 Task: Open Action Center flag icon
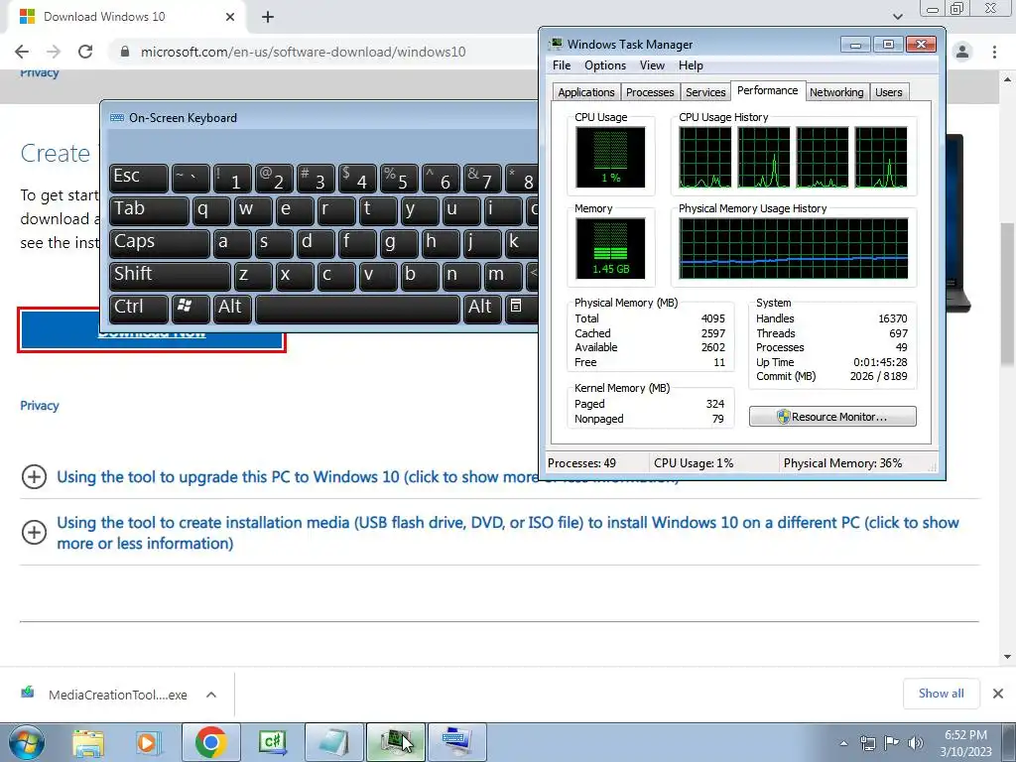tap(892, 743)
